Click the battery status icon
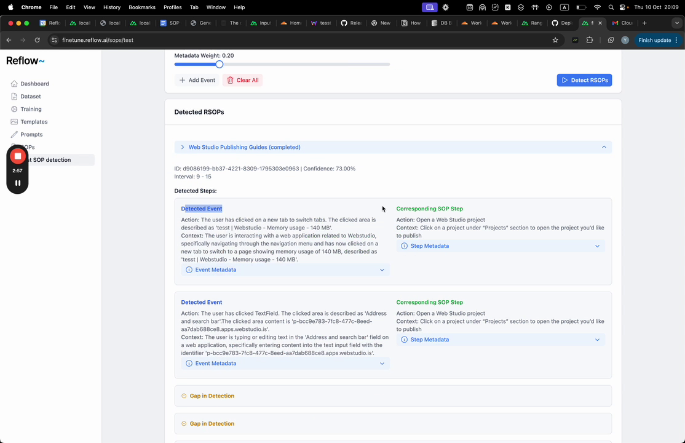Viewport: 685px width, 443px height. (581, 7)
